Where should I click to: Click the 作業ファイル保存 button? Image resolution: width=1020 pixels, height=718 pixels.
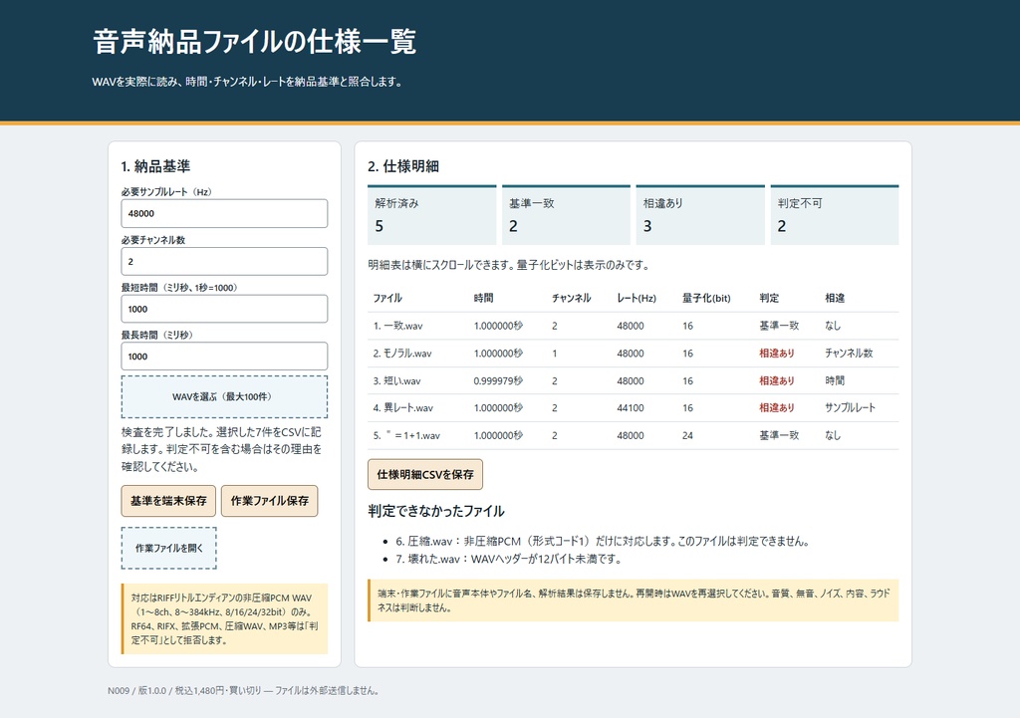click(269, 501)
